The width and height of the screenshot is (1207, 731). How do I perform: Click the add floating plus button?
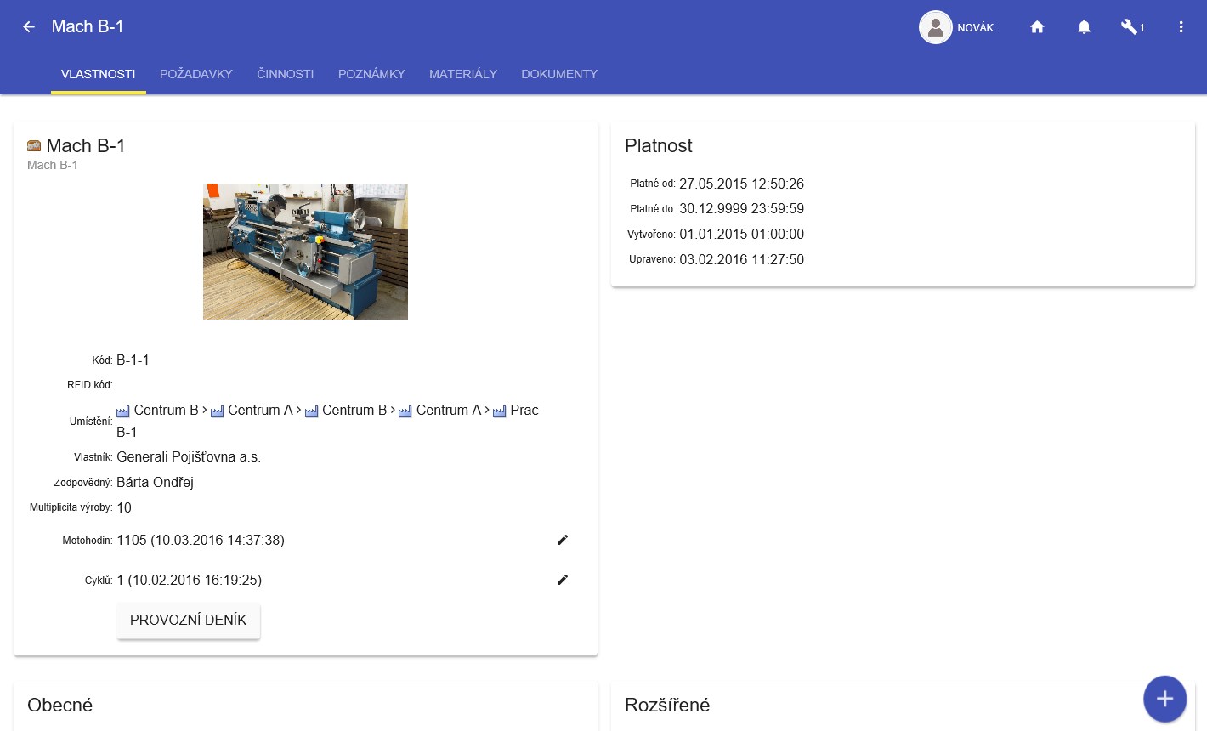coord(1164,699)
